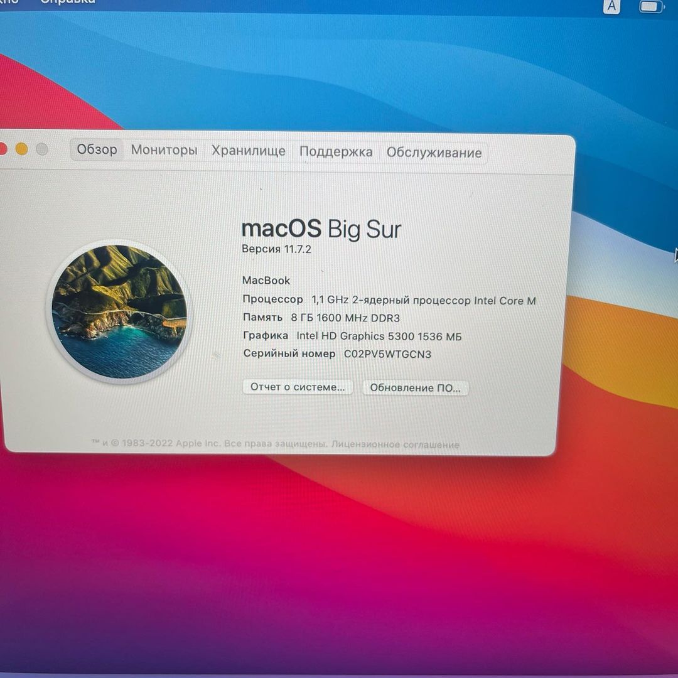The image size is (678, 678).
Task: Click the Графика label
Action: [x=266, y=335]
